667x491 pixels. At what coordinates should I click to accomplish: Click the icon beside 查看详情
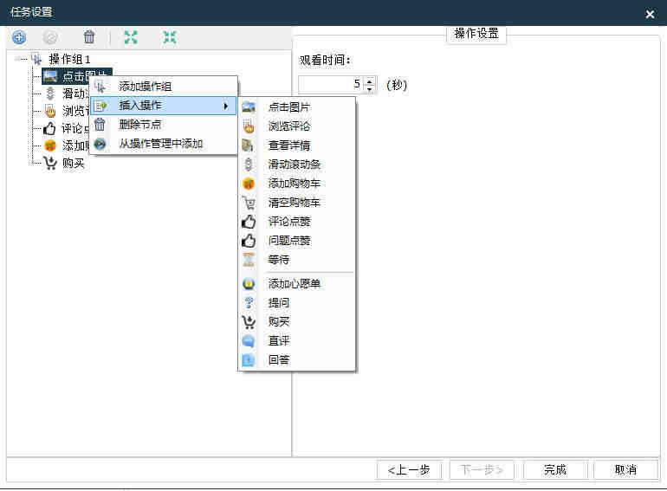coord(248,145)
